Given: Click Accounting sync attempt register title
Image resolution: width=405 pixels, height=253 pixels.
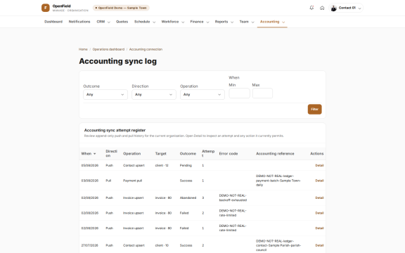Looking at the screenshot, I should coord(115,131).
